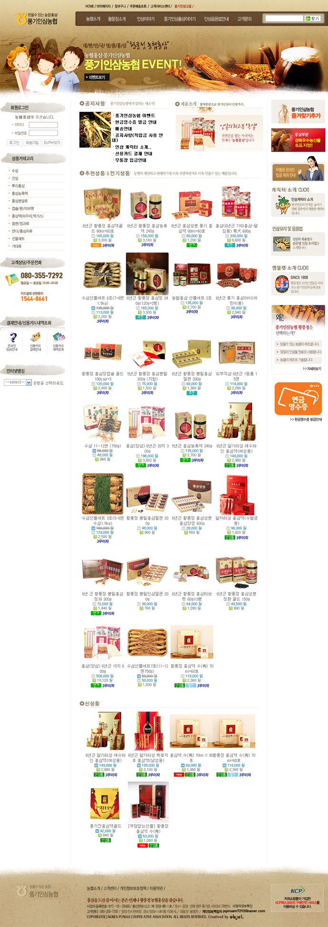Viewport: 328px width, 927px height.
Task: Click the 풍기인삼농협 logo in the header
Action: pos(37,19)
